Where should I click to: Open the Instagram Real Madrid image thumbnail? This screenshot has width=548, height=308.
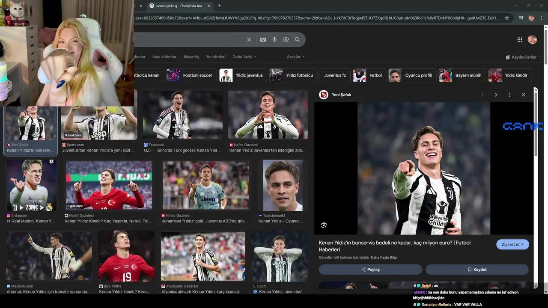[x=32, y=186]
